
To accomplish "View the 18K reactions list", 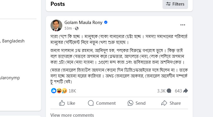I will [72, 91].
